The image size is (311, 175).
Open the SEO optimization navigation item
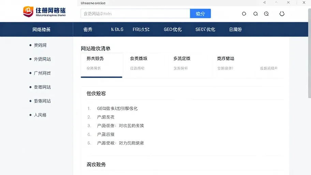point(205,29)
